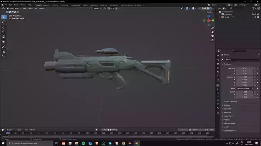The width and height of the screenshot is (261, 146).
Task: Open the Object Data mesh properties tab
Action: [x=218, y=104]
